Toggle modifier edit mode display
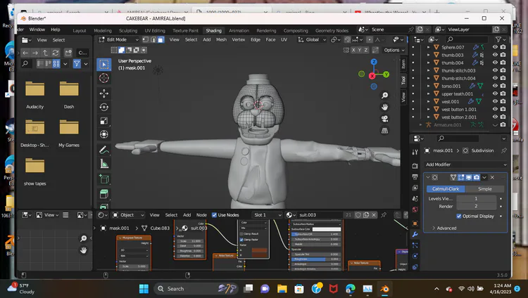This screenshot has height=298, width=528. (461, 177)
